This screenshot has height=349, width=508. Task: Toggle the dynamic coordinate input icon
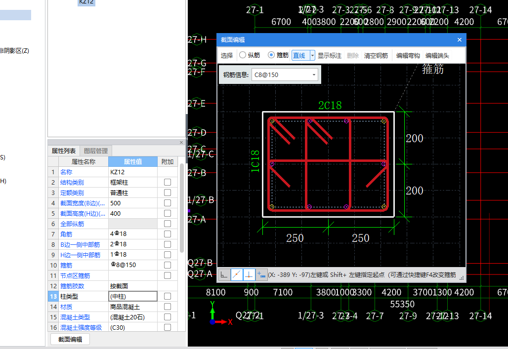pyautogui.click(x=261, y=275)
